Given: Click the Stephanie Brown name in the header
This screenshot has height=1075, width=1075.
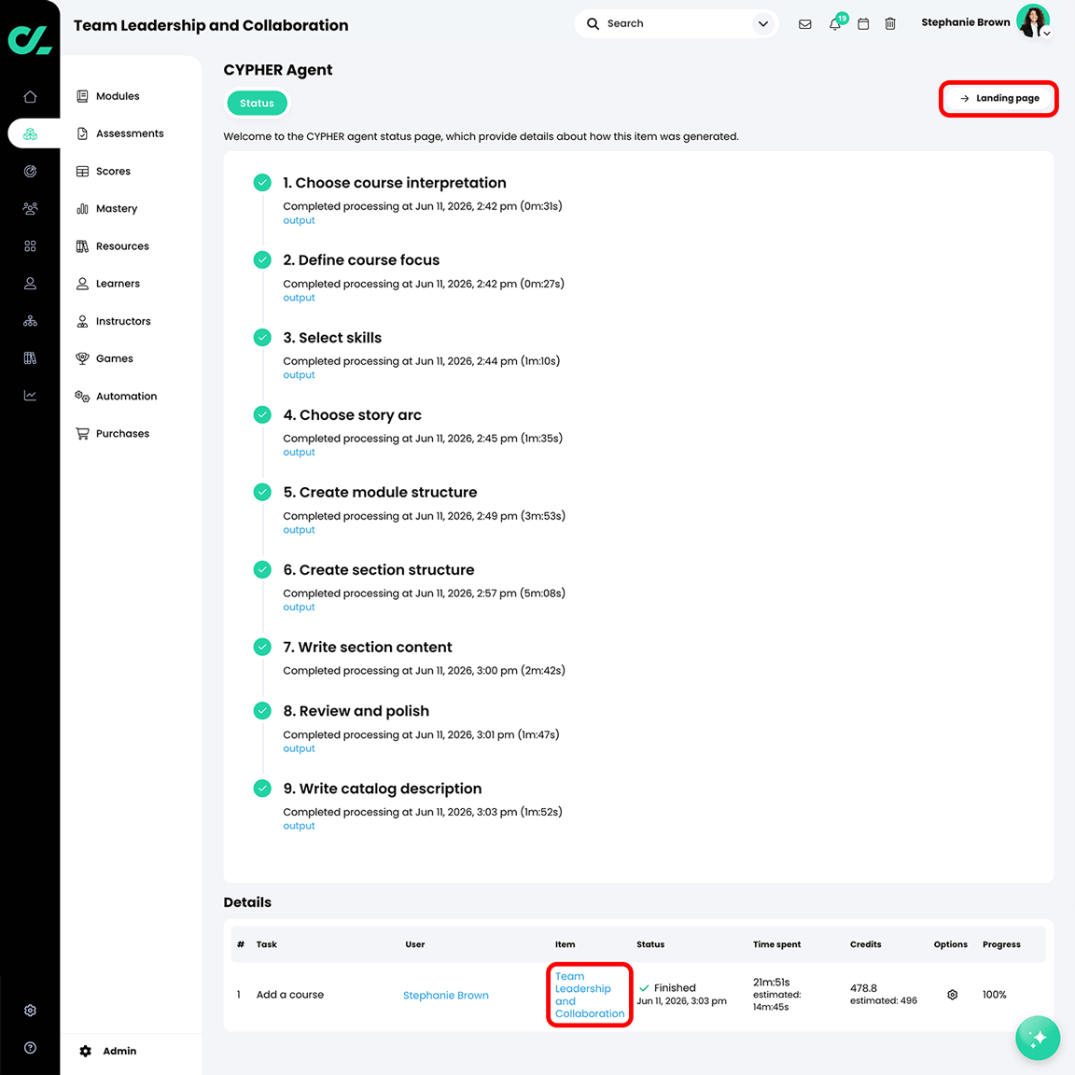Looking at the screenshot, I should [965, 22].
